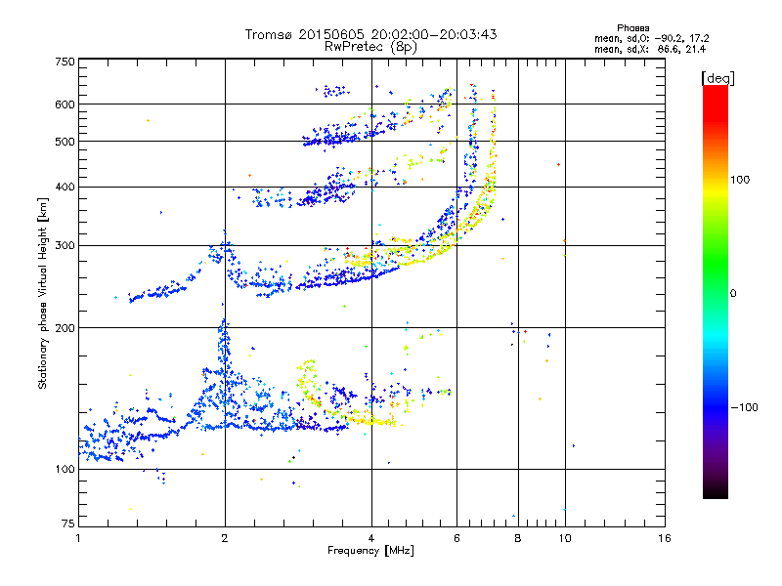Click the '10' frequency axis tick label
Viewport: 782px width, 586px height.
565,538
